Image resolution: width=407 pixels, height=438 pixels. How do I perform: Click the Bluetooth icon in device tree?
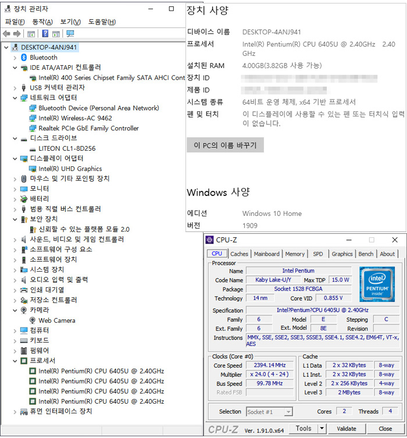point(24,58)
